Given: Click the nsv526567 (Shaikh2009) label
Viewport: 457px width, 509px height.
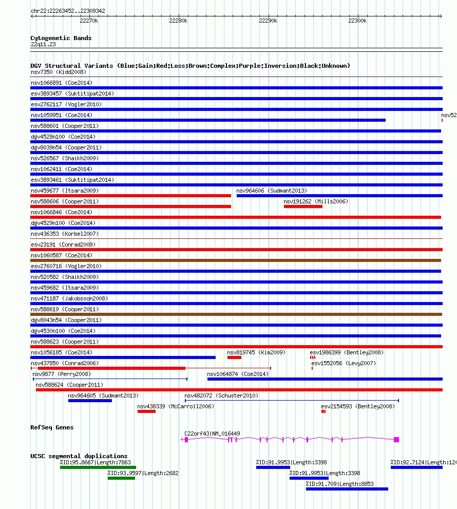Looking at the screenshot, I should point(65,158).
